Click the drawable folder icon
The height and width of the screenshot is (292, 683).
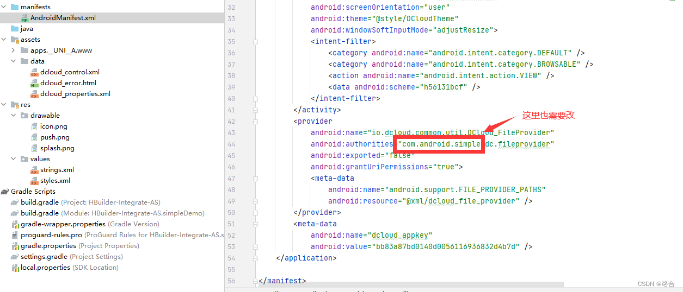click(24, 116)
